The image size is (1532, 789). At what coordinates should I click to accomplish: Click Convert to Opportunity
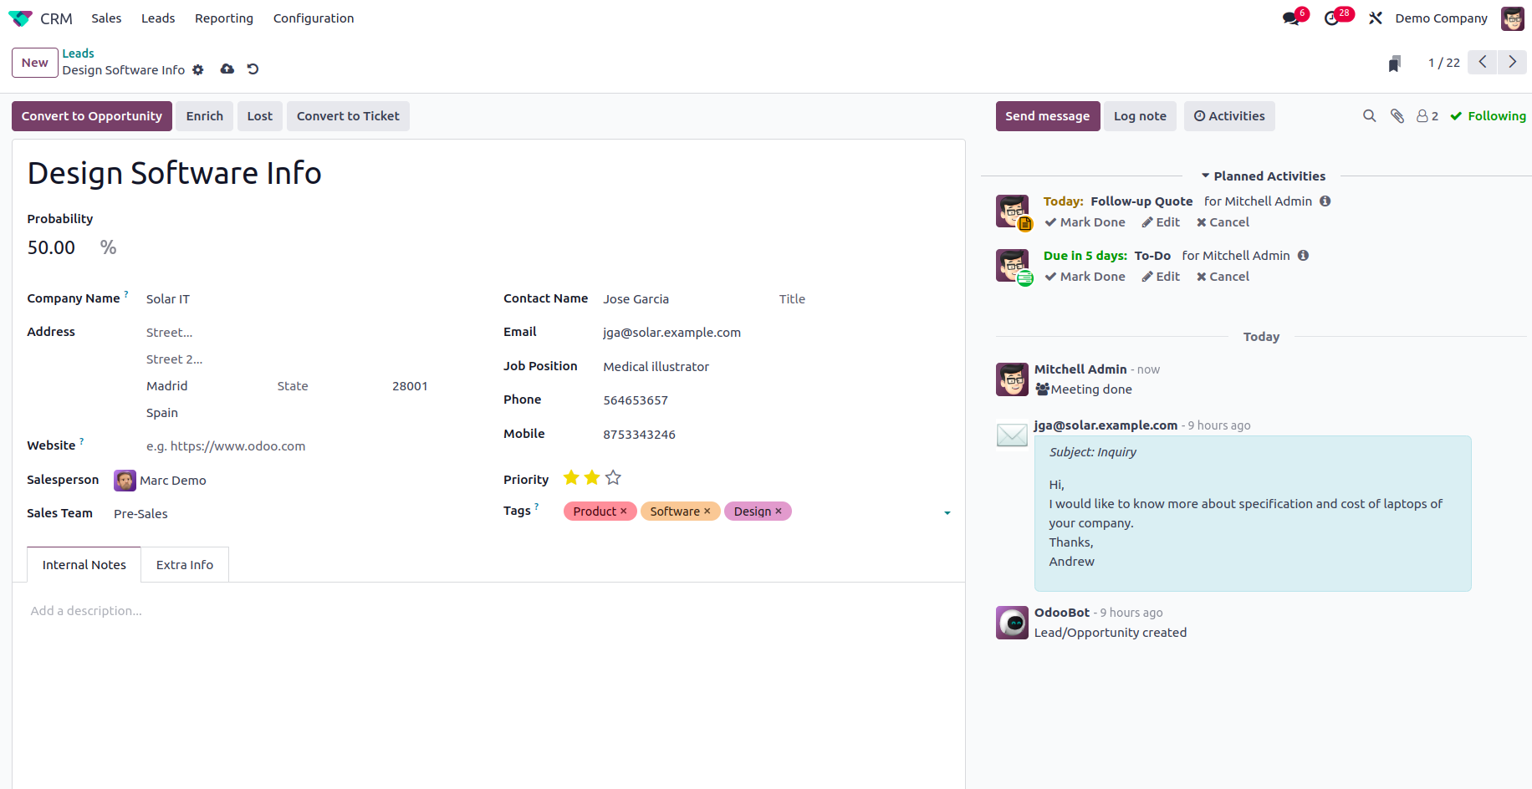click(91, 115)
